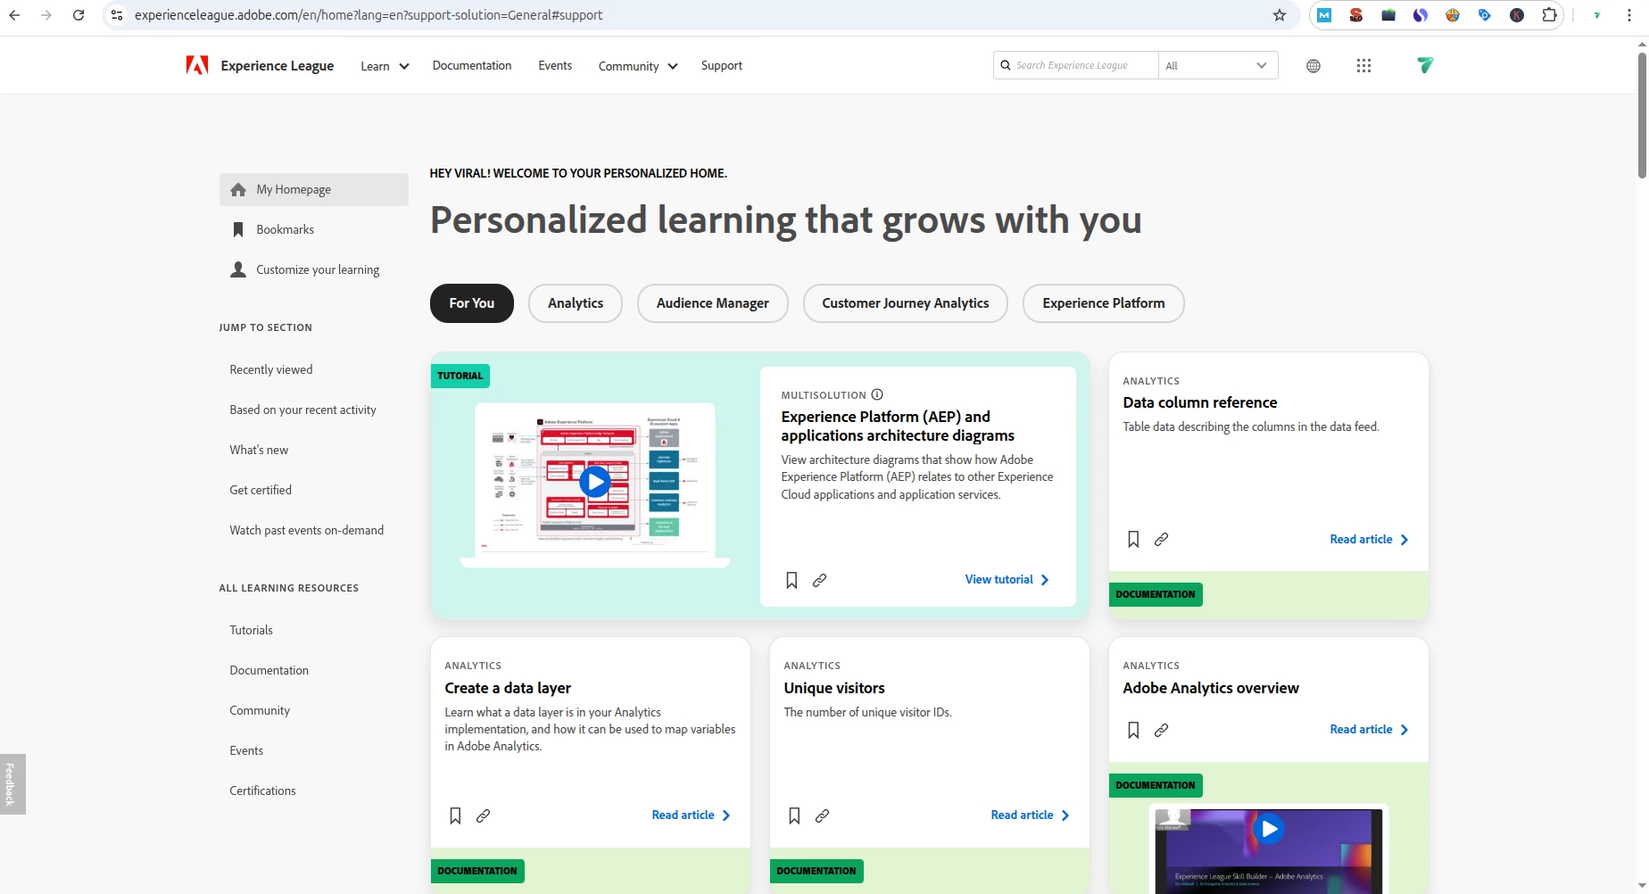Viewport: 1649px width, 894px height.
Task: Jump to Recently viewed section
Action: point(271,369)
